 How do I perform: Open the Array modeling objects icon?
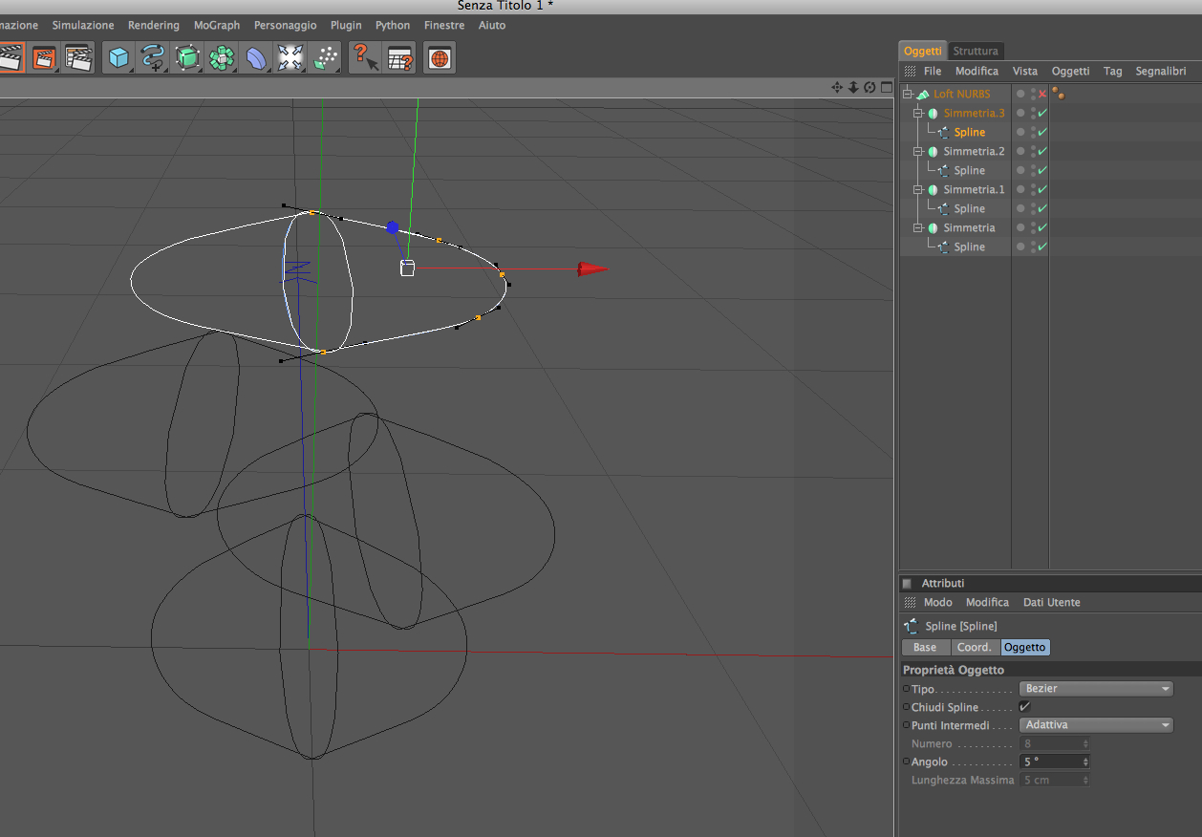tap(222, 58)
